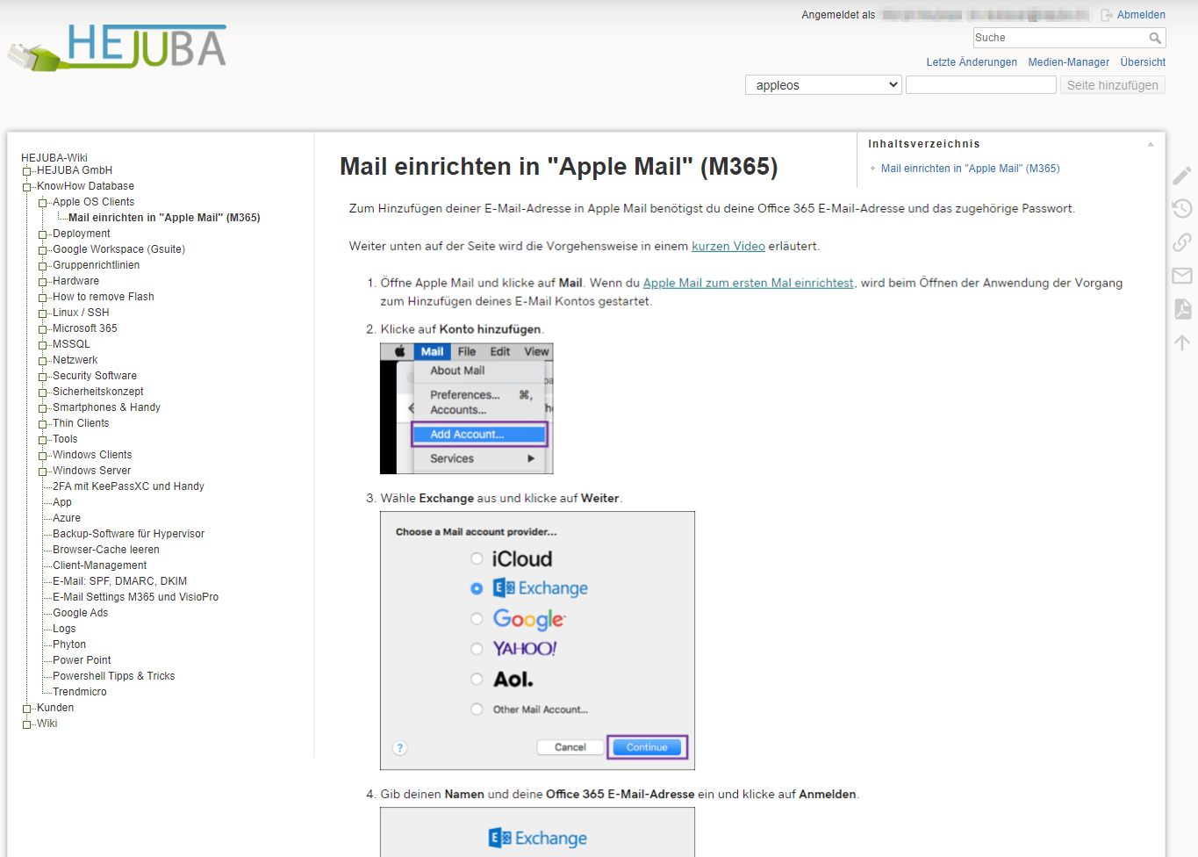Open Browser-Cache leeren page

pos(106,550)
